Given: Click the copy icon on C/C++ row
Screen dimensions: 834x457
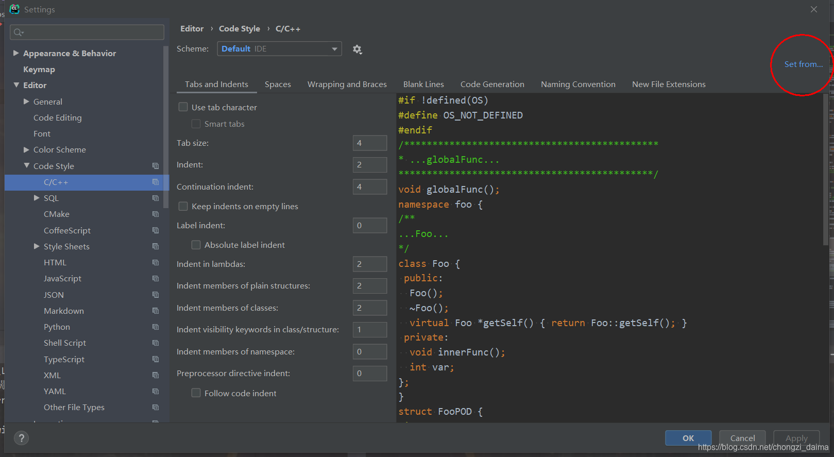Looking at the screenshot, I should click(156, 182).
